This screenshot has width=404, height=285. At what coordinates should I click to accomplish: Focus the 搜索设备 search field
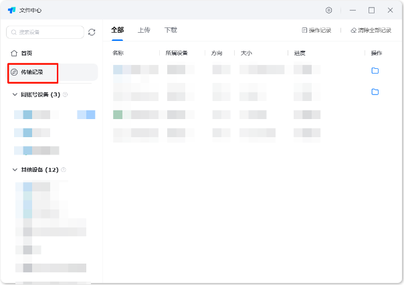tap(45, 32)
